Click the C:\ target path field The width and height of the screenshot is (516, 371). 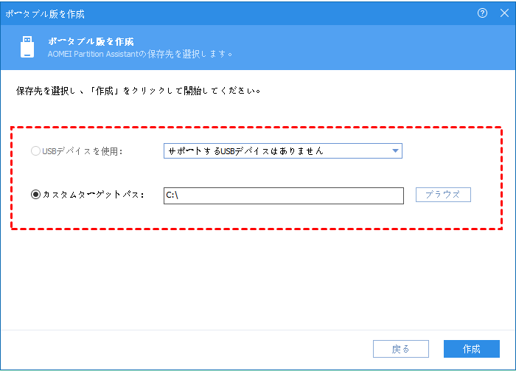283,195
